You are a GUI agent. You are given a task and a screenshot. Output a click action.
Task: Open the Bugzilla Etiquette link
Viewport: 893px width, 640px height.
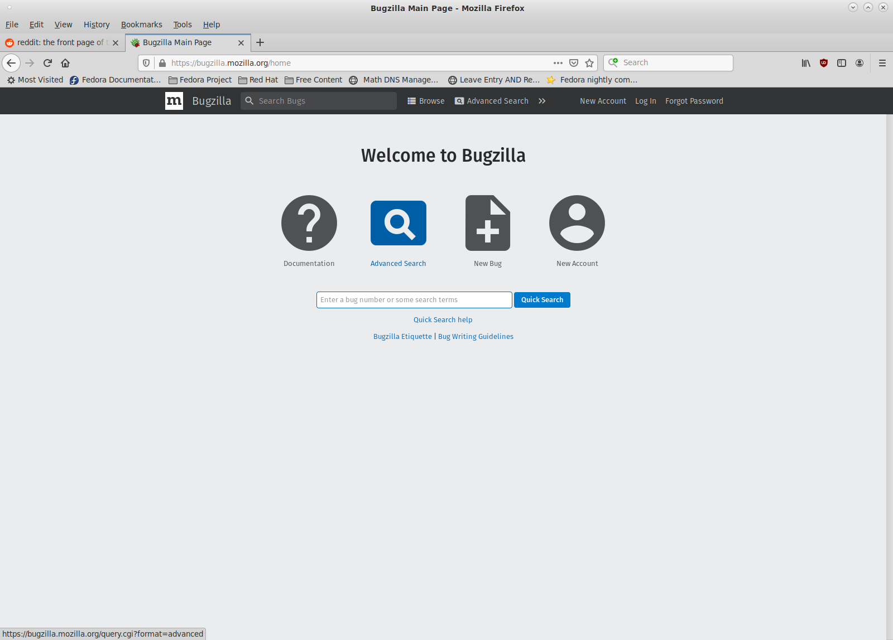[x=402, y=337]
